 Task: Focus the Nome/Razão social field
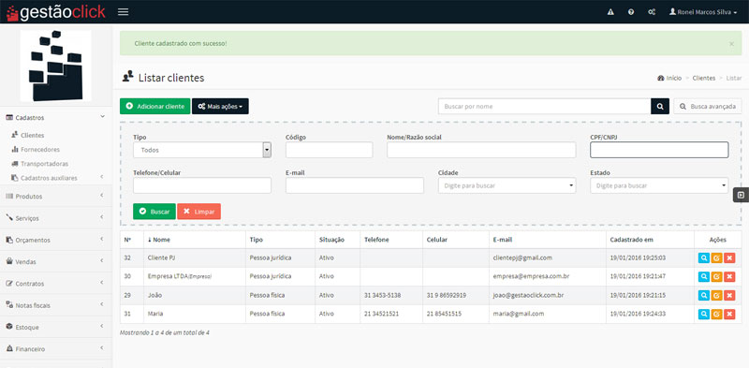point(481,150)
